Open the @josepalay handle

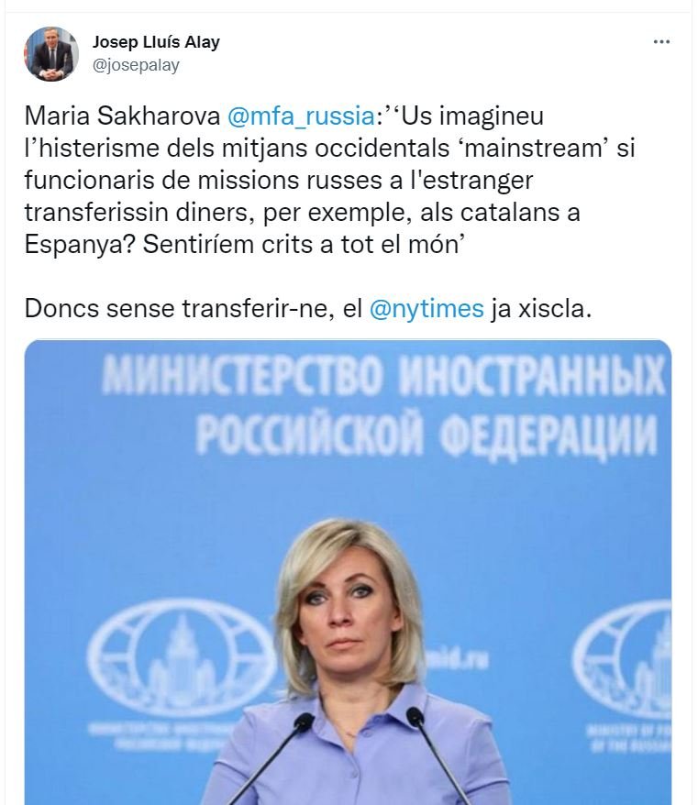tap(136, 65)
